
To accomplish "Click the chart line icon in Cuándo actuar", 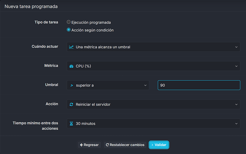I will click(x=71, y=47).
